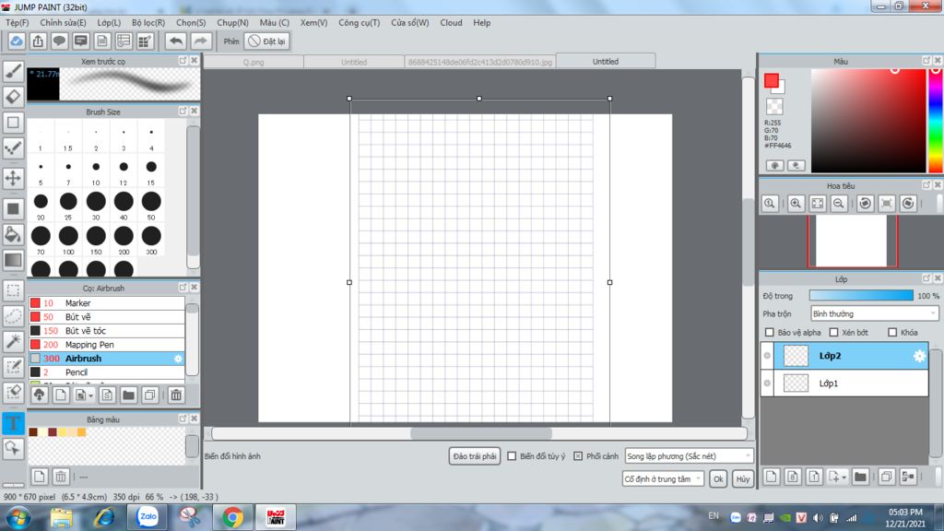
Task: Select the Bucket fill tool
Action: coord(13,235)
